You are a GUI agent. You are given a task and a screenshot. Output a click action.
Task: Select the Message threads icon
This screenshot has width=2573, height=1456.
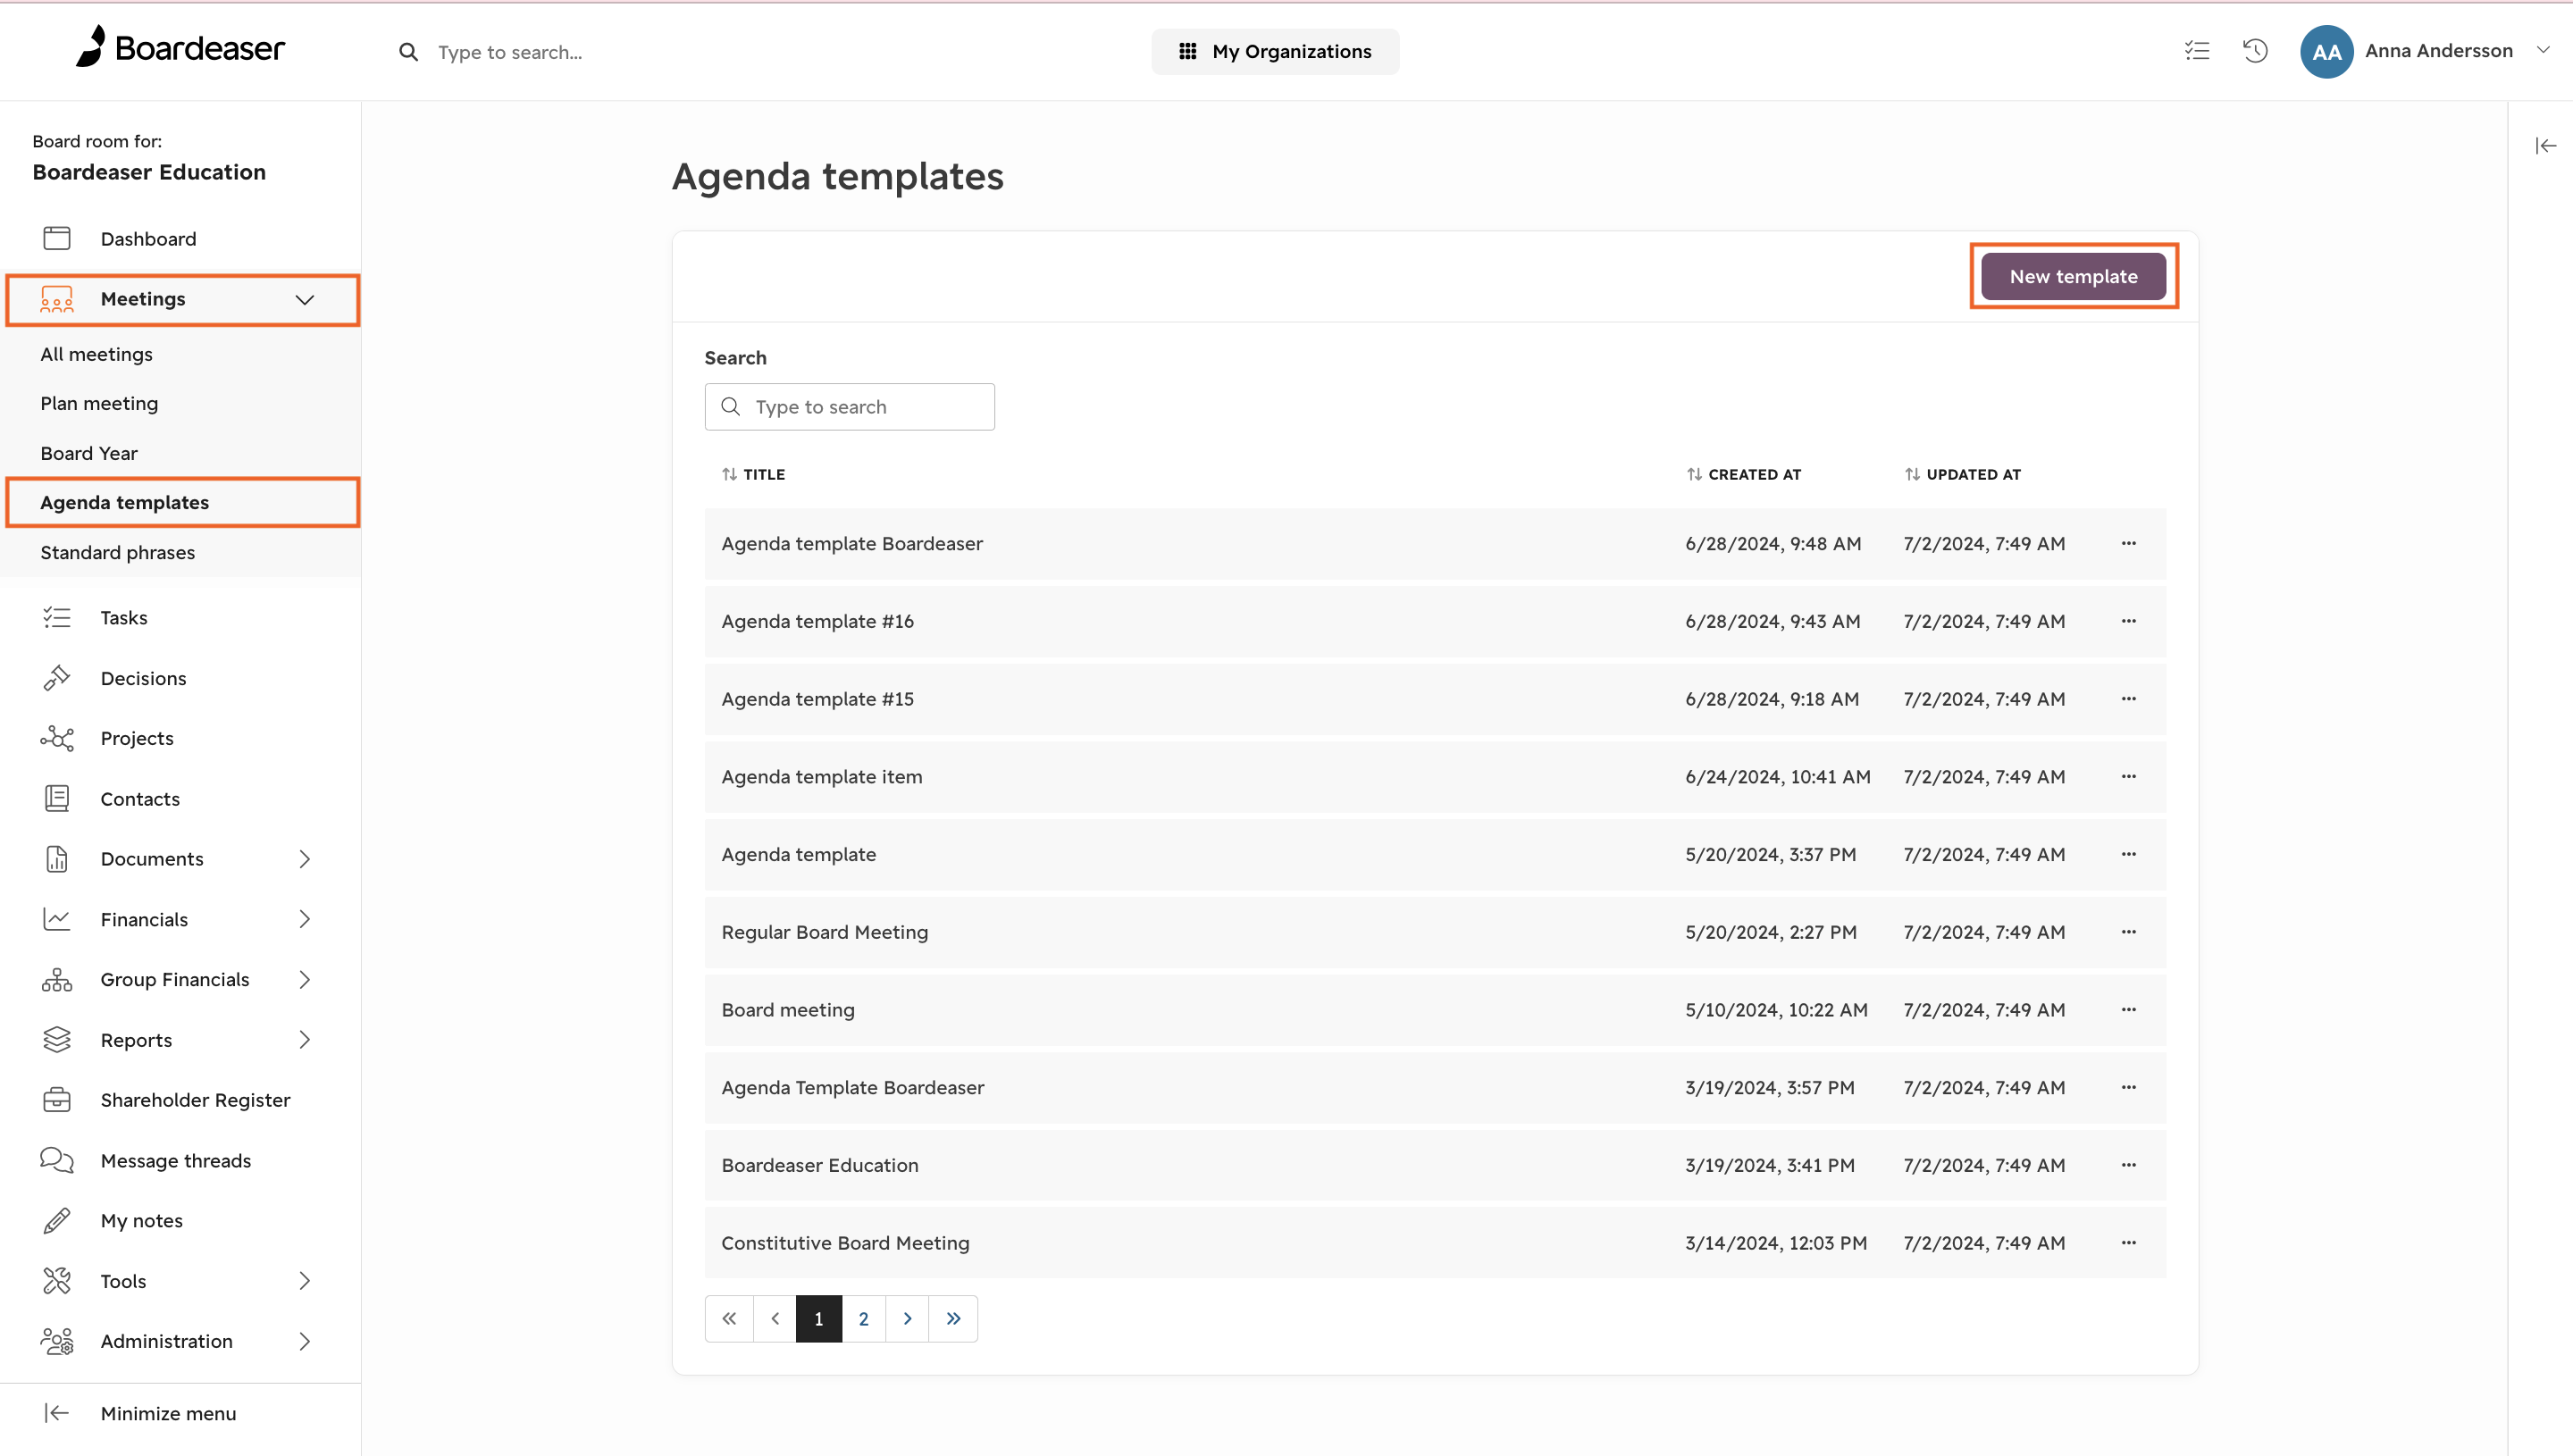[x=57, y=1160]
